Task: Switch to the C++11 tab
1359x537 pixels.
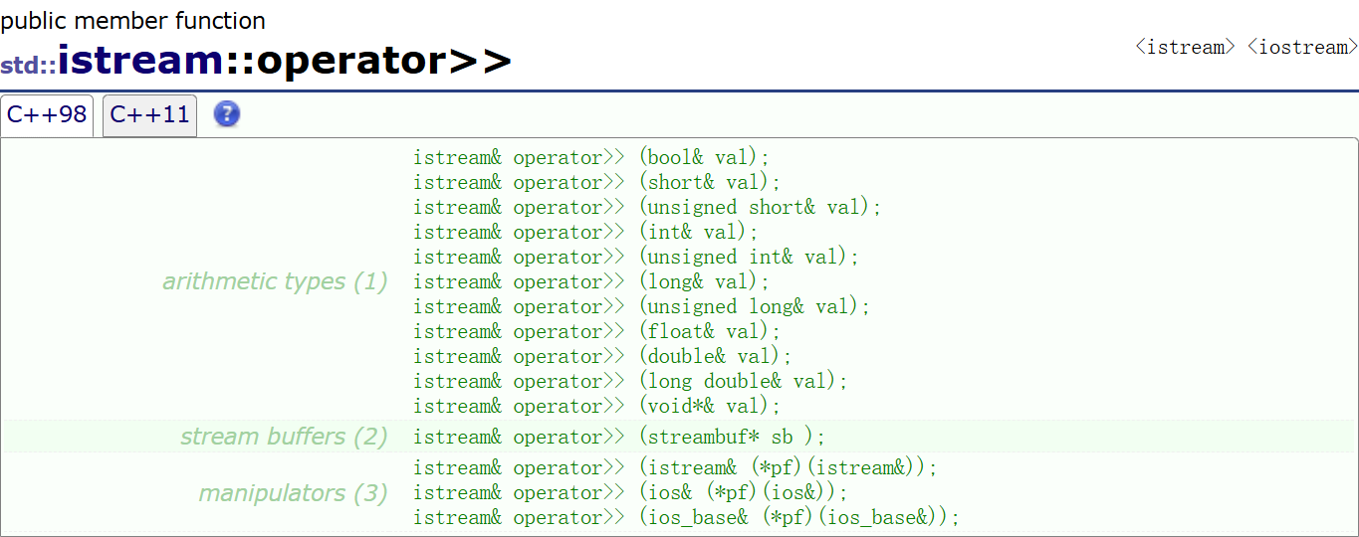Action: click(149, 115)
